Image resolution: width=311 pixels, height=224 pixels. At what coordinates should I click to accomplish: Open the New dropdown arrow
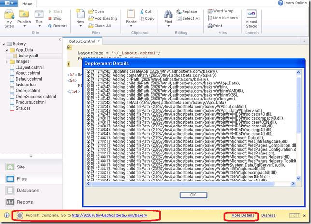(80, 26)
